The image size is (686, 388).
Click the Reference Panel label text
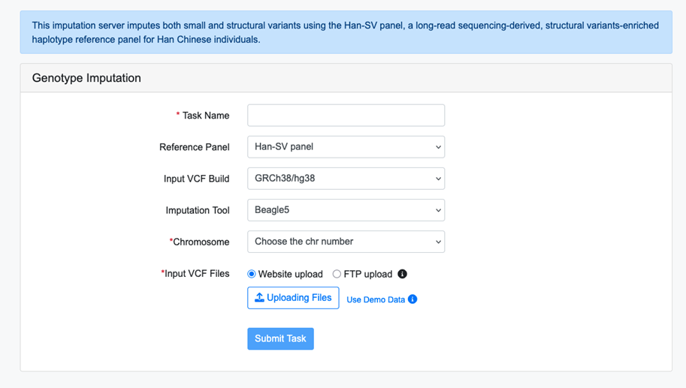194,147
